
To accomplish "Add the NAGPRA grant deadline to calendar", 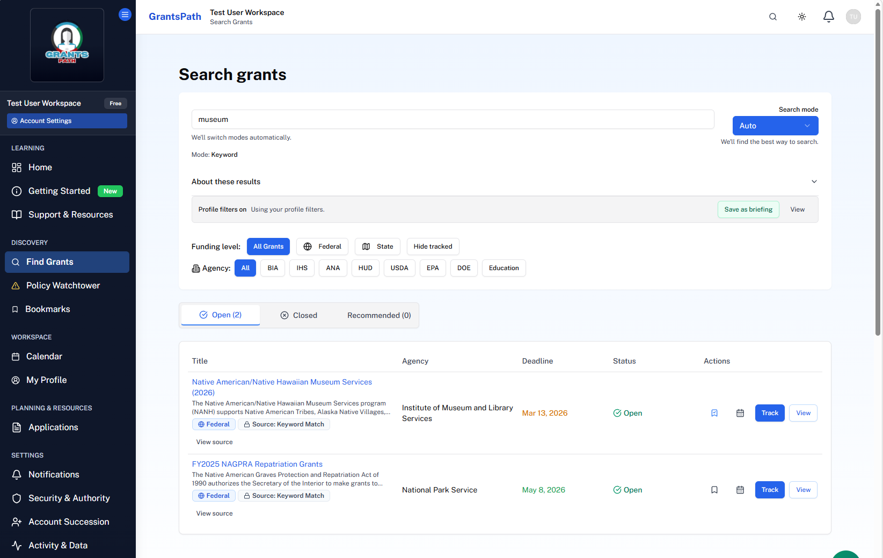I will point(740,490).
